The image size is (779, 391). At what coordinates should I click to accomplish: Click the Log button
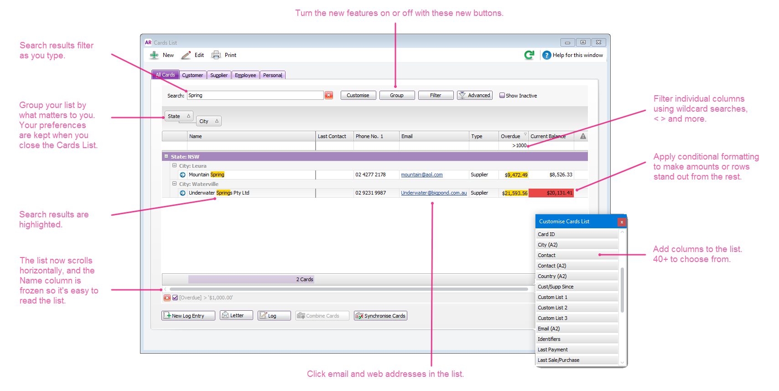(274, 316)
